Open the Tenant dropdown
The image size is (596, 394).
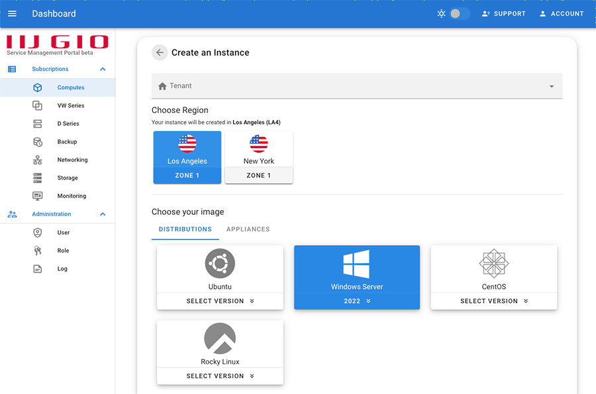point(357,86)
